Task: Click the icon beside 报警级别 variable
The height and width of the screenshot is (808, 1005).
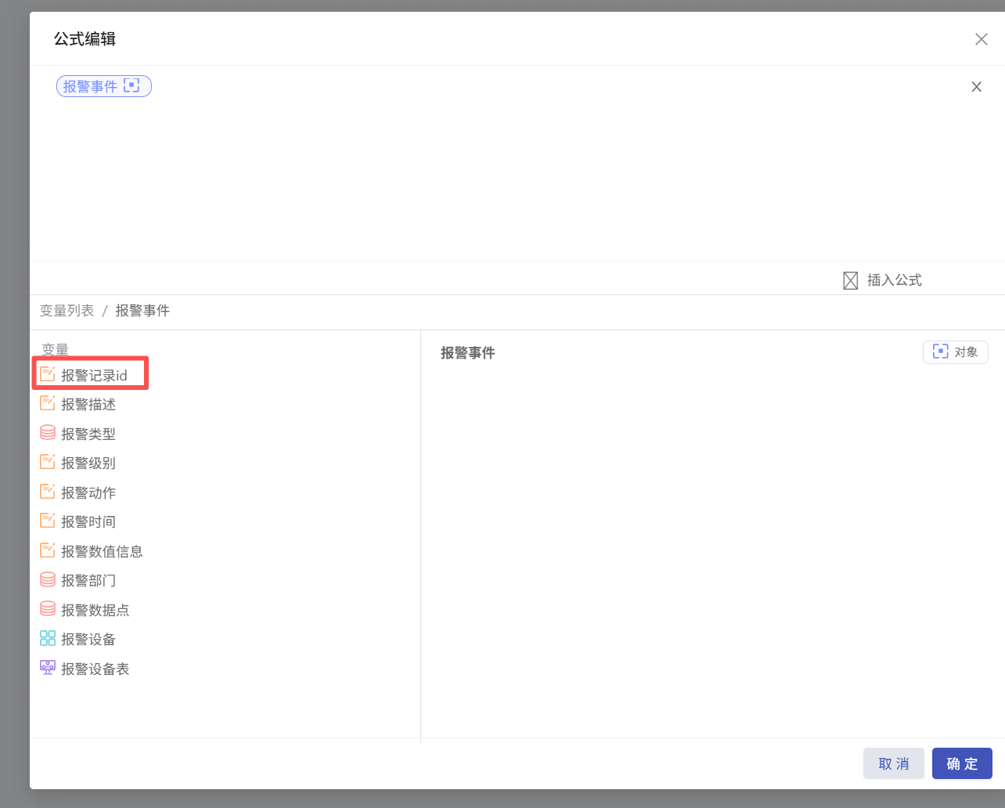Action: (48, 462)
